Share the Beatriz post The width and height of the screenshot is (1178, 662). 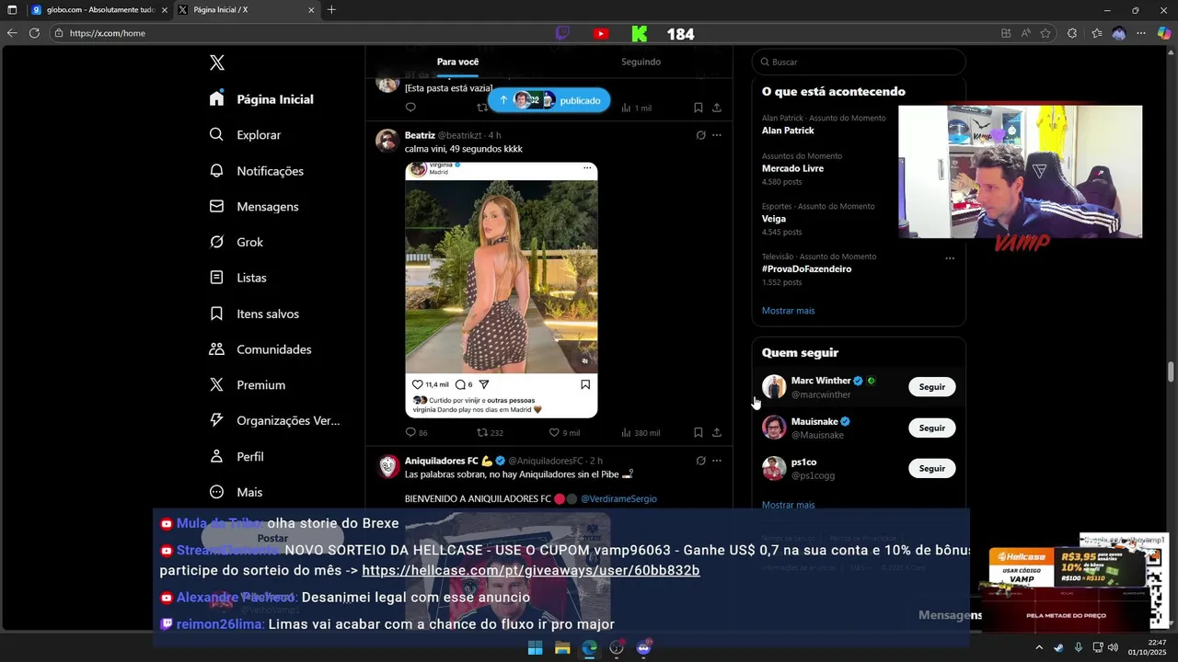click(717, 432)
